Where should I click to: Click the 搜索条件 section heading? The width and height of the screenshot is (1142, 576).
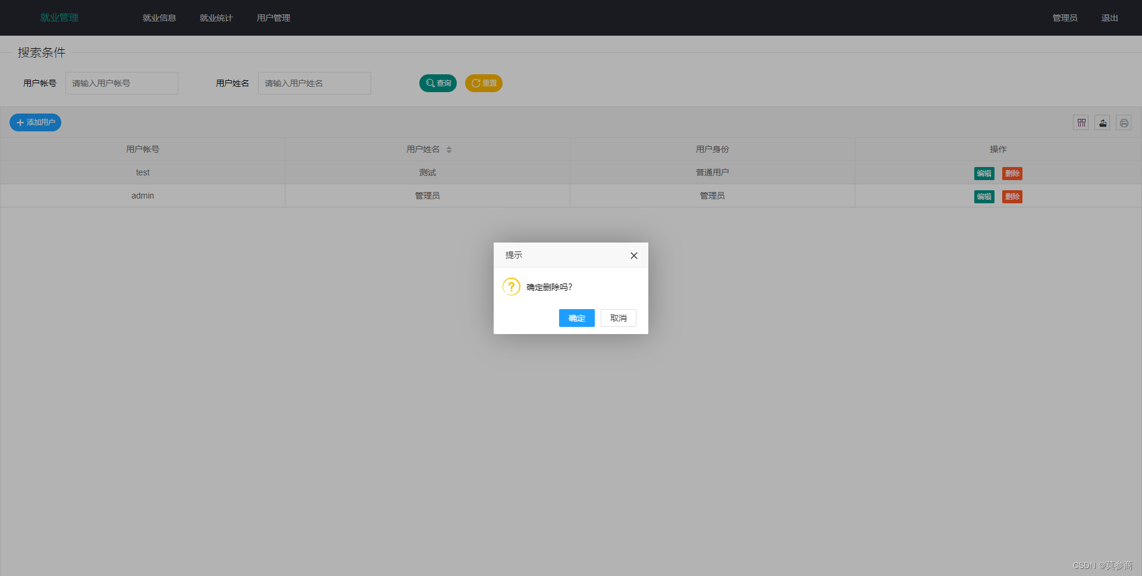[x=42, y=52]
